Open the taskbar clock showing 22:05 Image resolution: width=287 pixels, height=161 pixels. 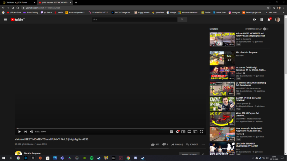pos(274,158)
